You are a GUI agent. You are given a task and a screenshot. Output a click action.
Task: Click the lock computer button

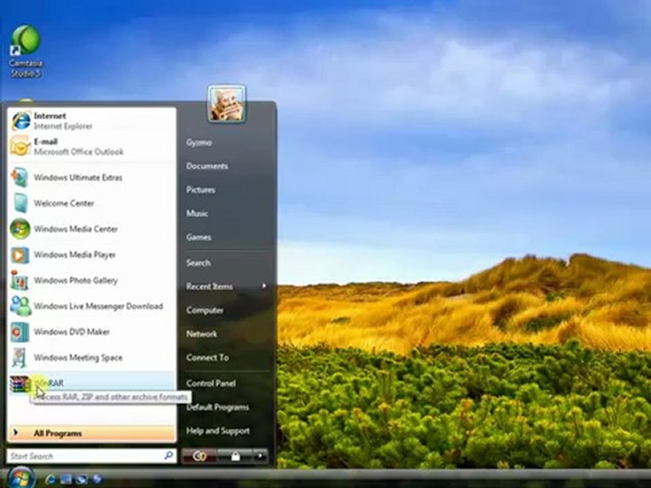tap(235, 456)
